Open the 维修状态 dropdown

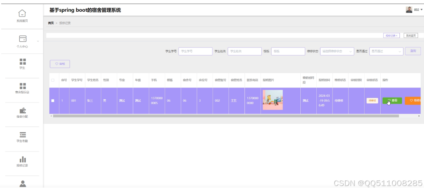click(337, 51)
